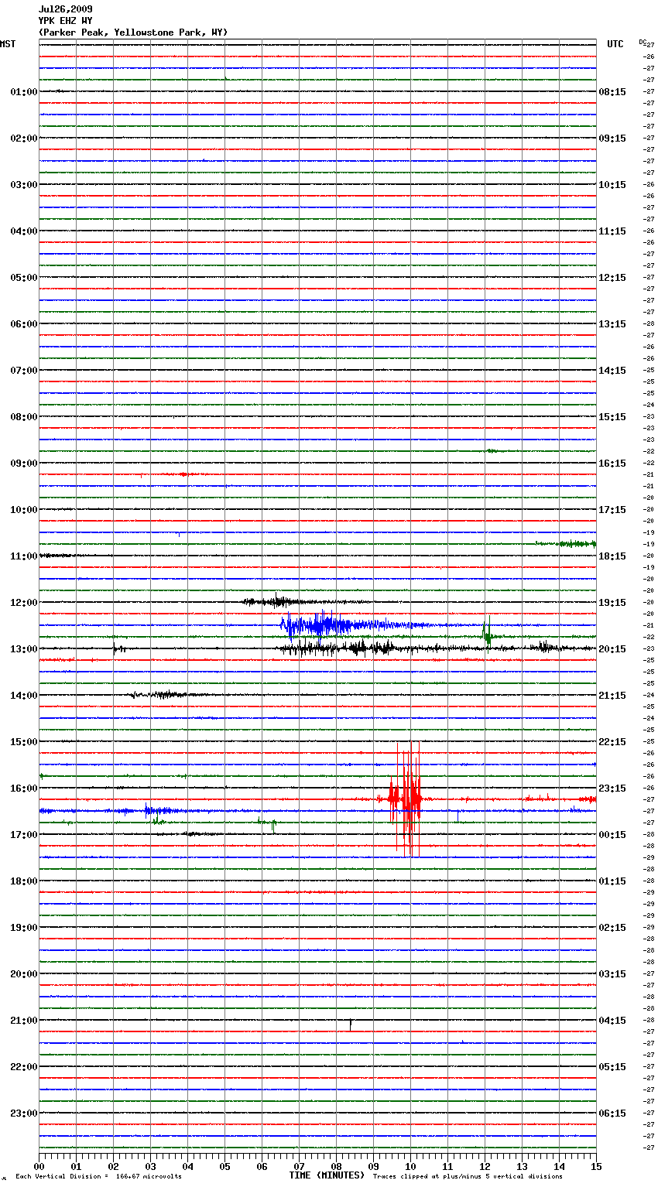Click the 16:15 UTC time label
The height and width of the screenshot is (1187, 658).
point(612,464)
